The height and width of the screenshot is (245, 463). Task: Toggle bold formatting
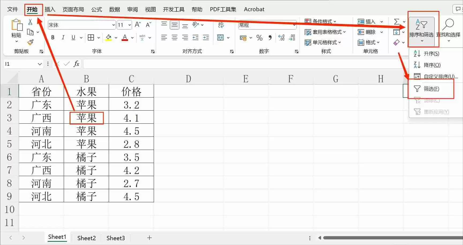[x=52, y=37]
